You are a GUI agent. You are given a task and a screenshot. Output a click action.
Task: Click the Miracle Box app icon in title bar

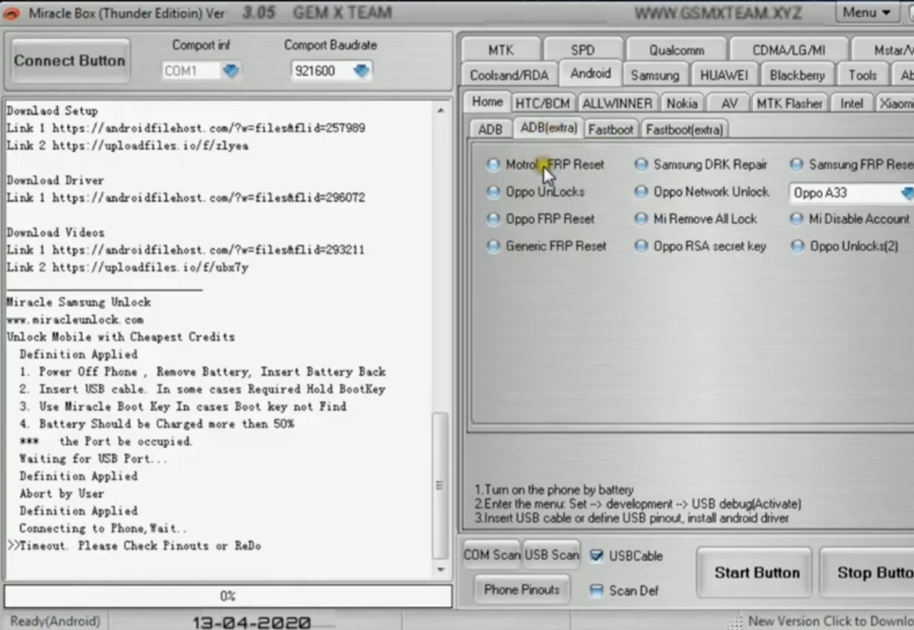[11, 13]
